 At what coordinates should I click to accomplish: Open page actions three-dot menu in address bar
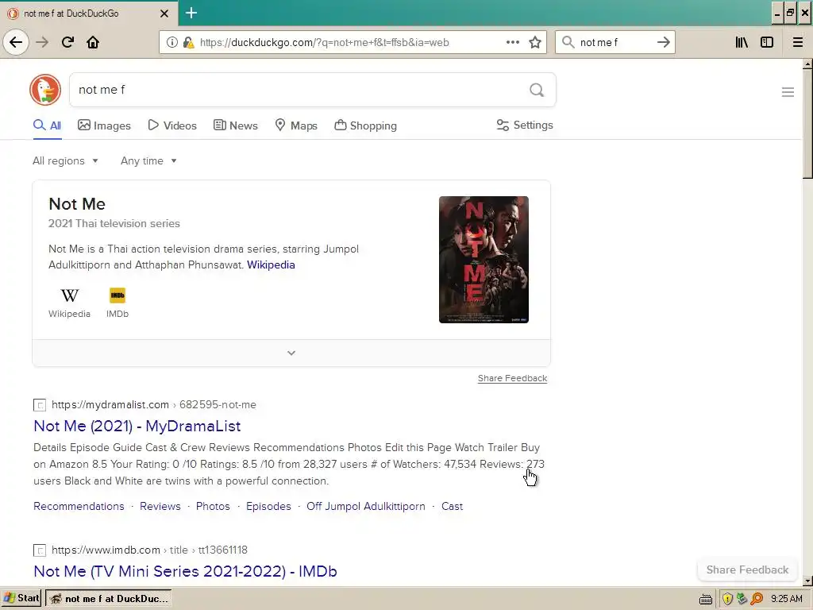click(x=512, y=43)
